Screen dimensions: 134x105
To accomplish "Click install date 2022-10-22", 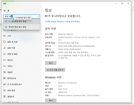I will click(63, 89).
